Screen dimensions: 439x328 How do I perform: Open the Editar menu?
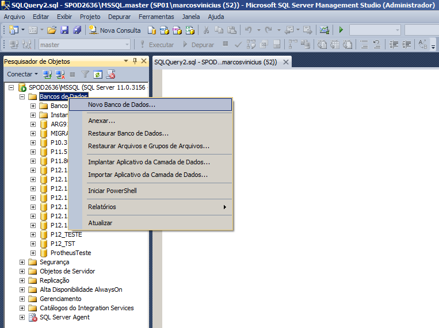tap(41, 17)
